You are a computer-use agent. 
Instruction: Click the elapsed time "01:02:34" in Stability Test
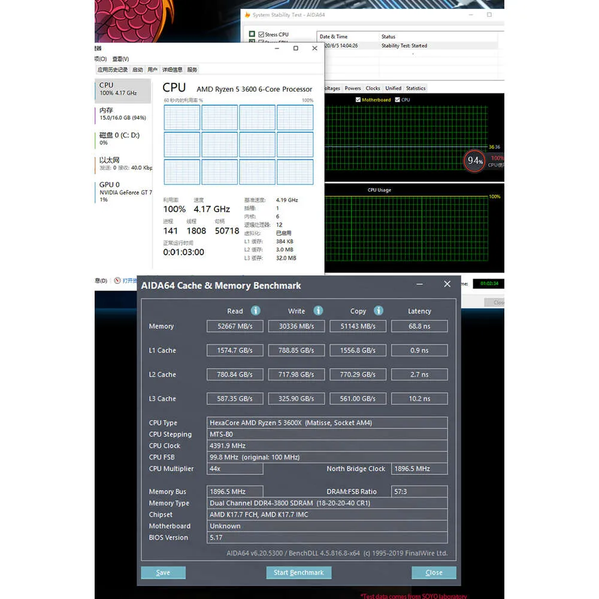489,283
